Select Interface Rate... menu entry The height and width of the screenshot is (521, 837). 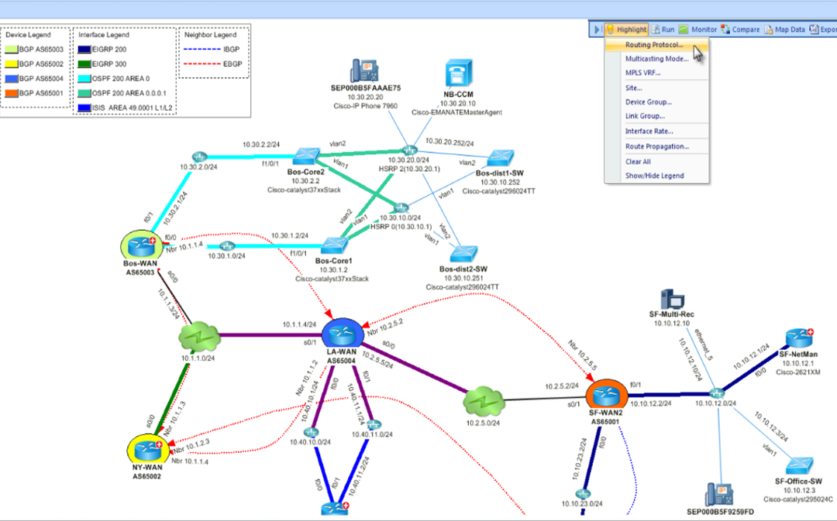(x=656, y=131)
